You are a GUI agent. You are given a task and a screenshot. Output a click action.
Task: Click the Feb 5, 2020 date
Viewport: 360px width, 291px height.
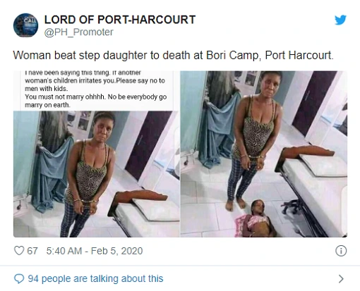[x=116, y=251]
